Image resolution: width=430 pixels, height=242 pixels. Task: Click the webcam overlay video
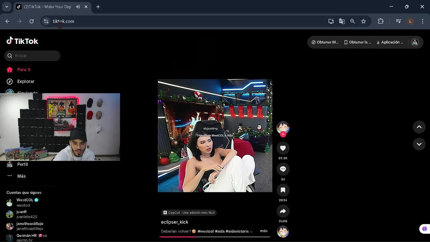[x=60, y=127]
